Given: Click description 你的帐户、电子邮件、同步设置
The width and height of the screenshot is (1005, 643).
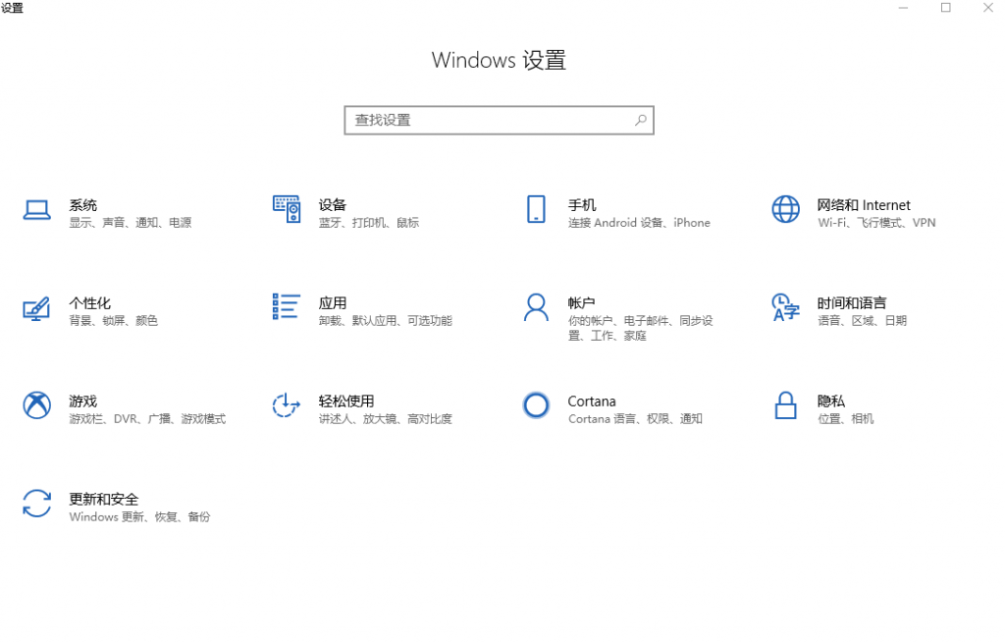Looking at the screenshot, I should coord(640,328).
